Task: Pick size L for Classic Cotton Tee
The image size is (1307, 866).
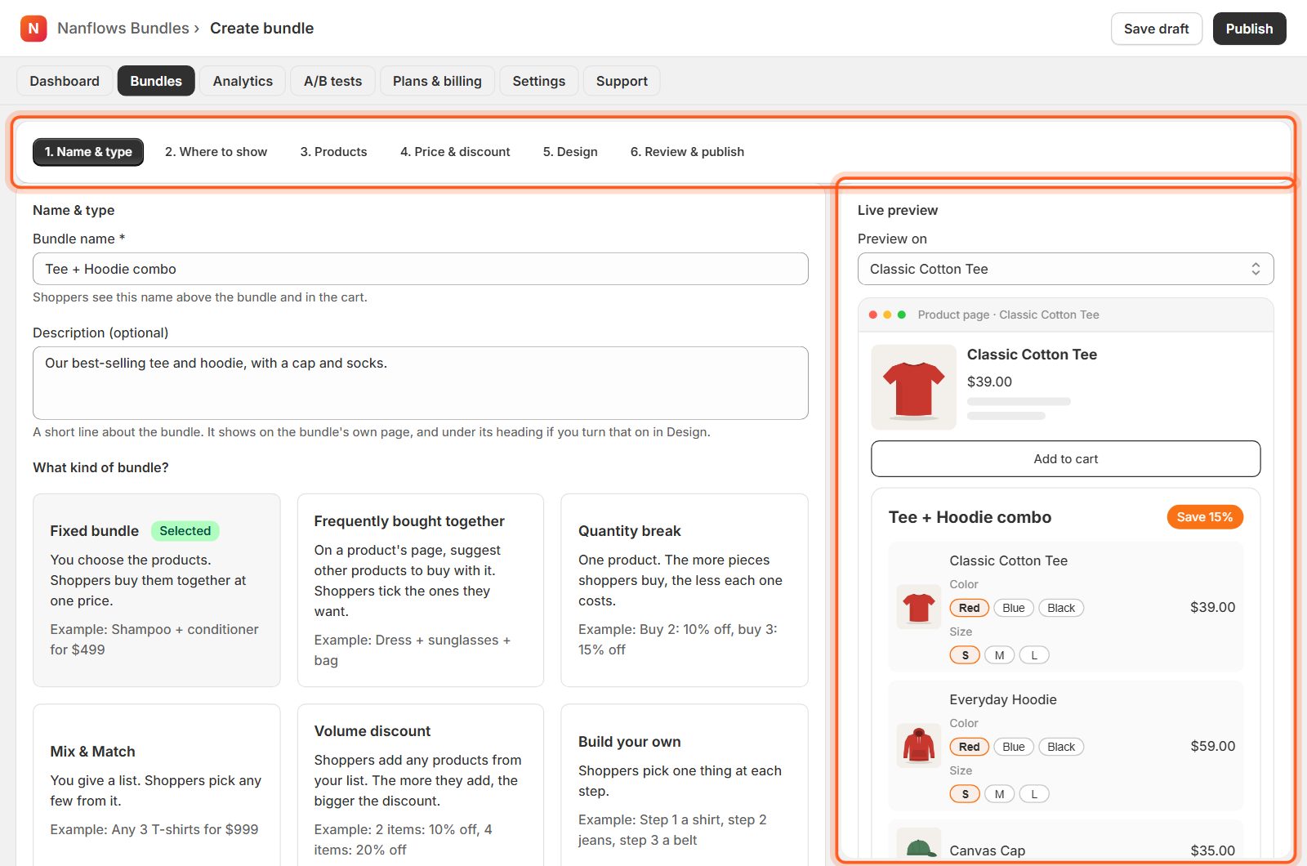Action: [1034, 655]
